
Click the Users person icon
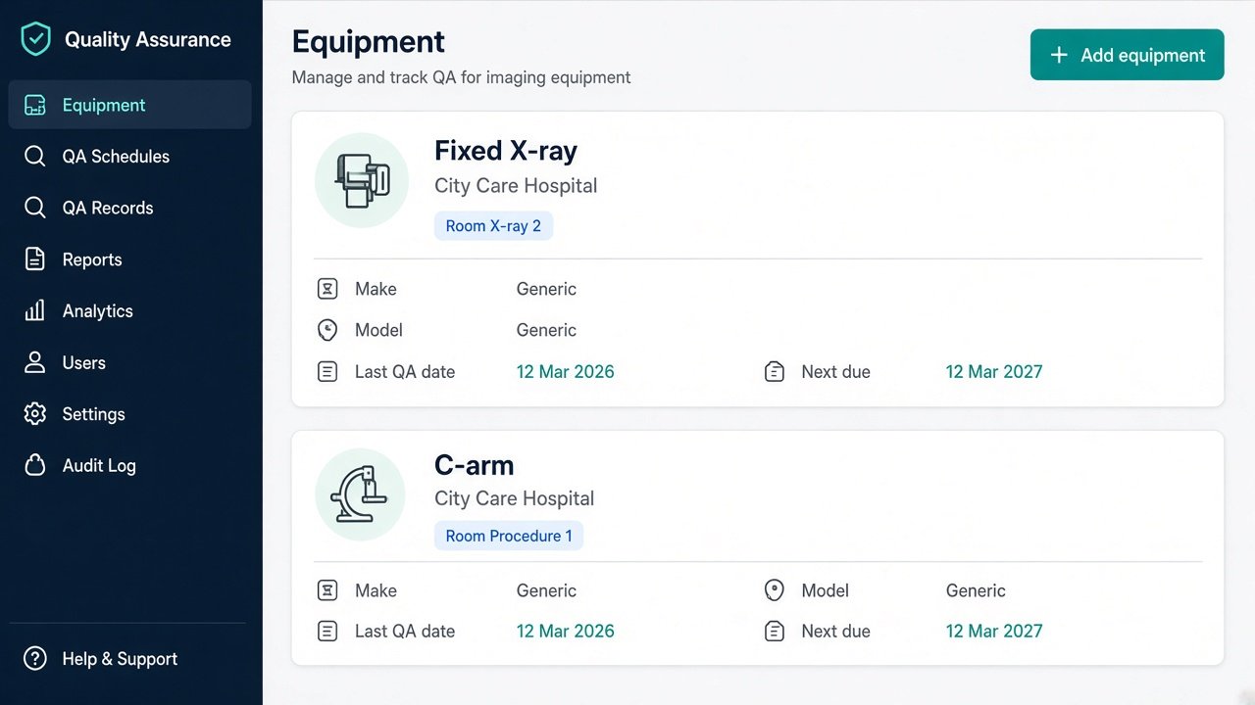35,362
